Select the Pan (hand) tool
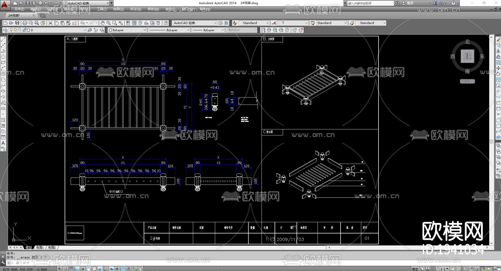 (103, 23)
